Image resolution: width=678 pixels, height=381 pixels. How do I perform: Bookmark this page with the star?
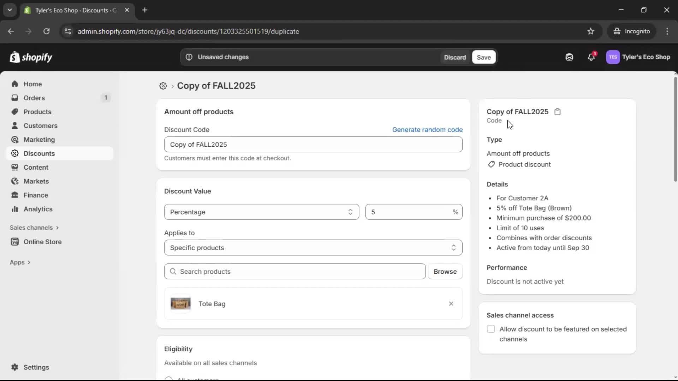[x=591, y=31]
